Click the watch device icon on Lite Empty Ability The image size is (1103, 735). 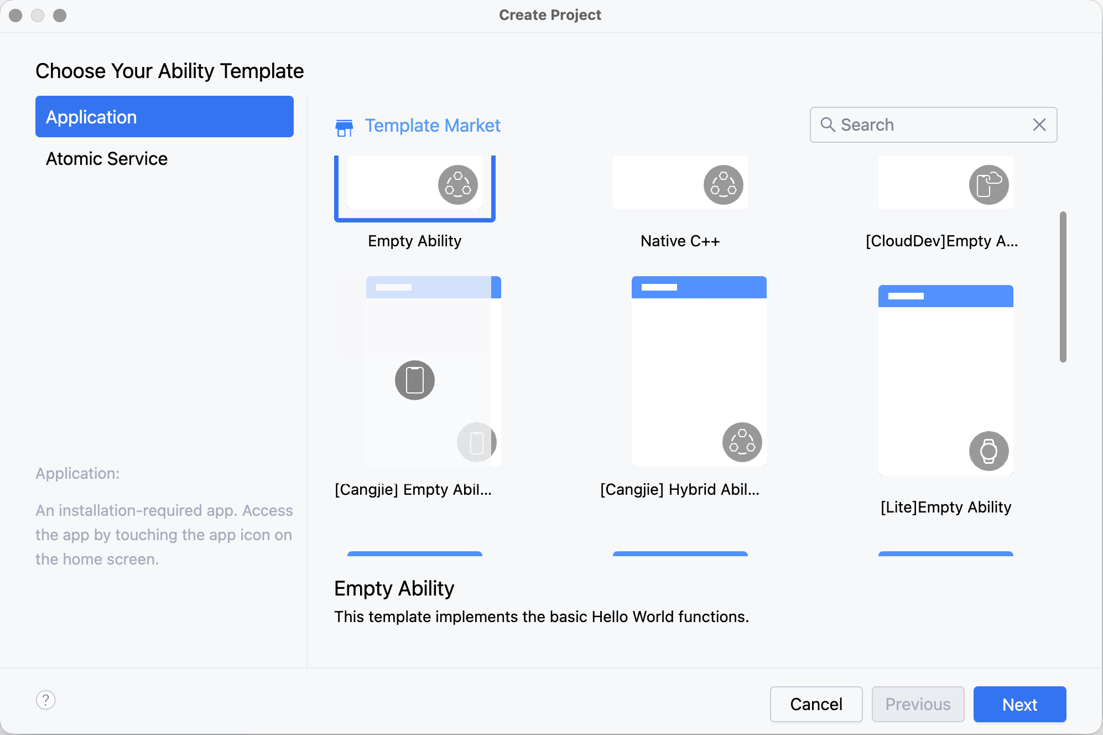coord(988,451)
